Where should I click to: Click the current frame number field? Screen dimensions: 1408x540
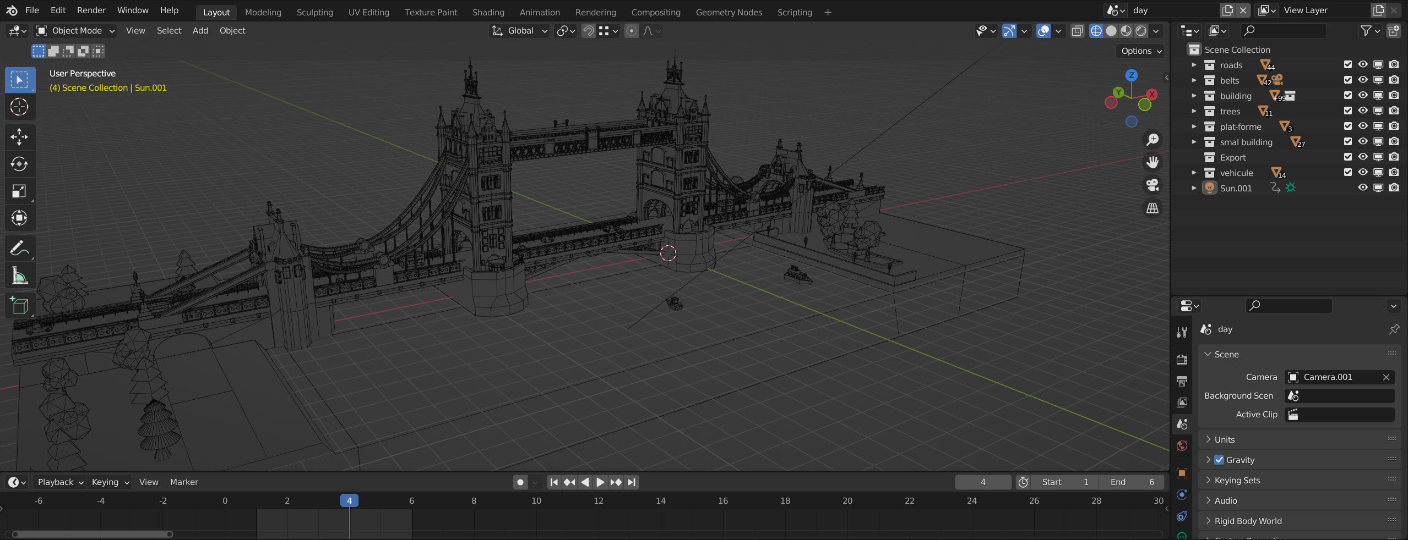[983, 482]
